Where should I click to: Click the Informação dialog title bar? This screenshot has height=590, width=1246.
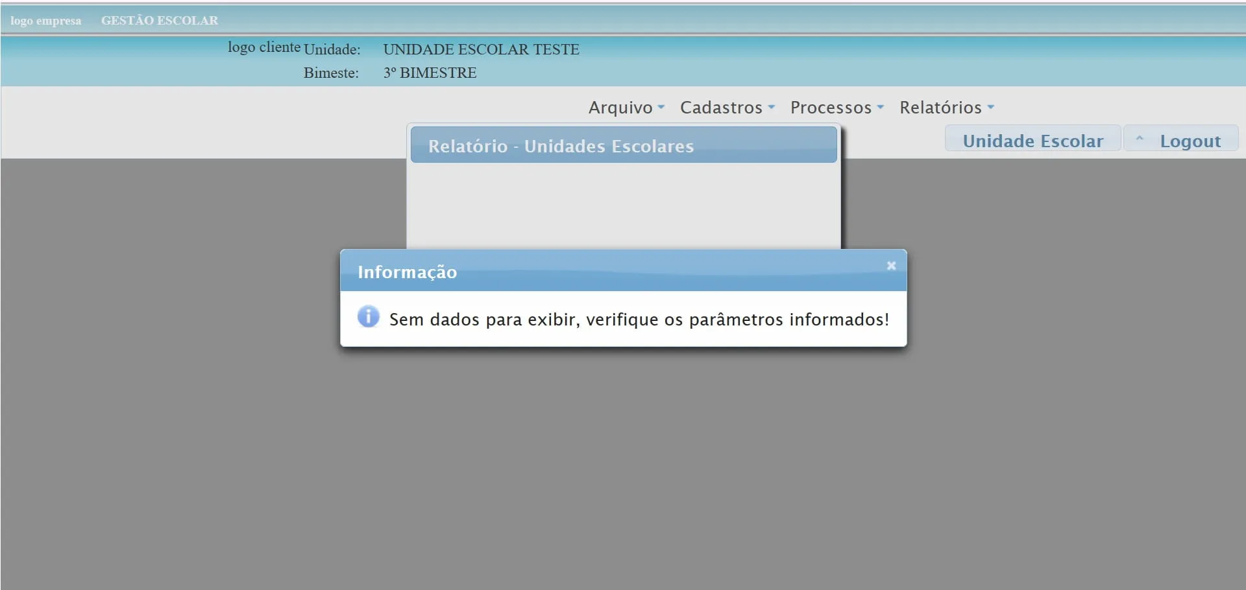pos(623,271)
